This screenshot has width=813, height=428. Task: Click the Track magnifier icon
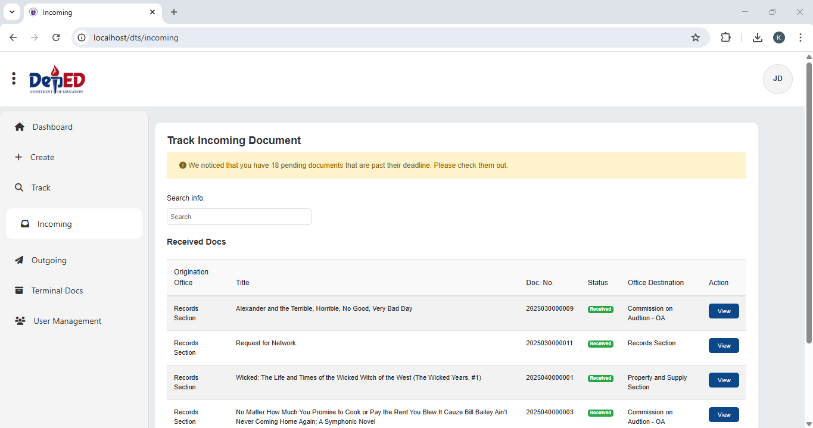tap(19, 188)
